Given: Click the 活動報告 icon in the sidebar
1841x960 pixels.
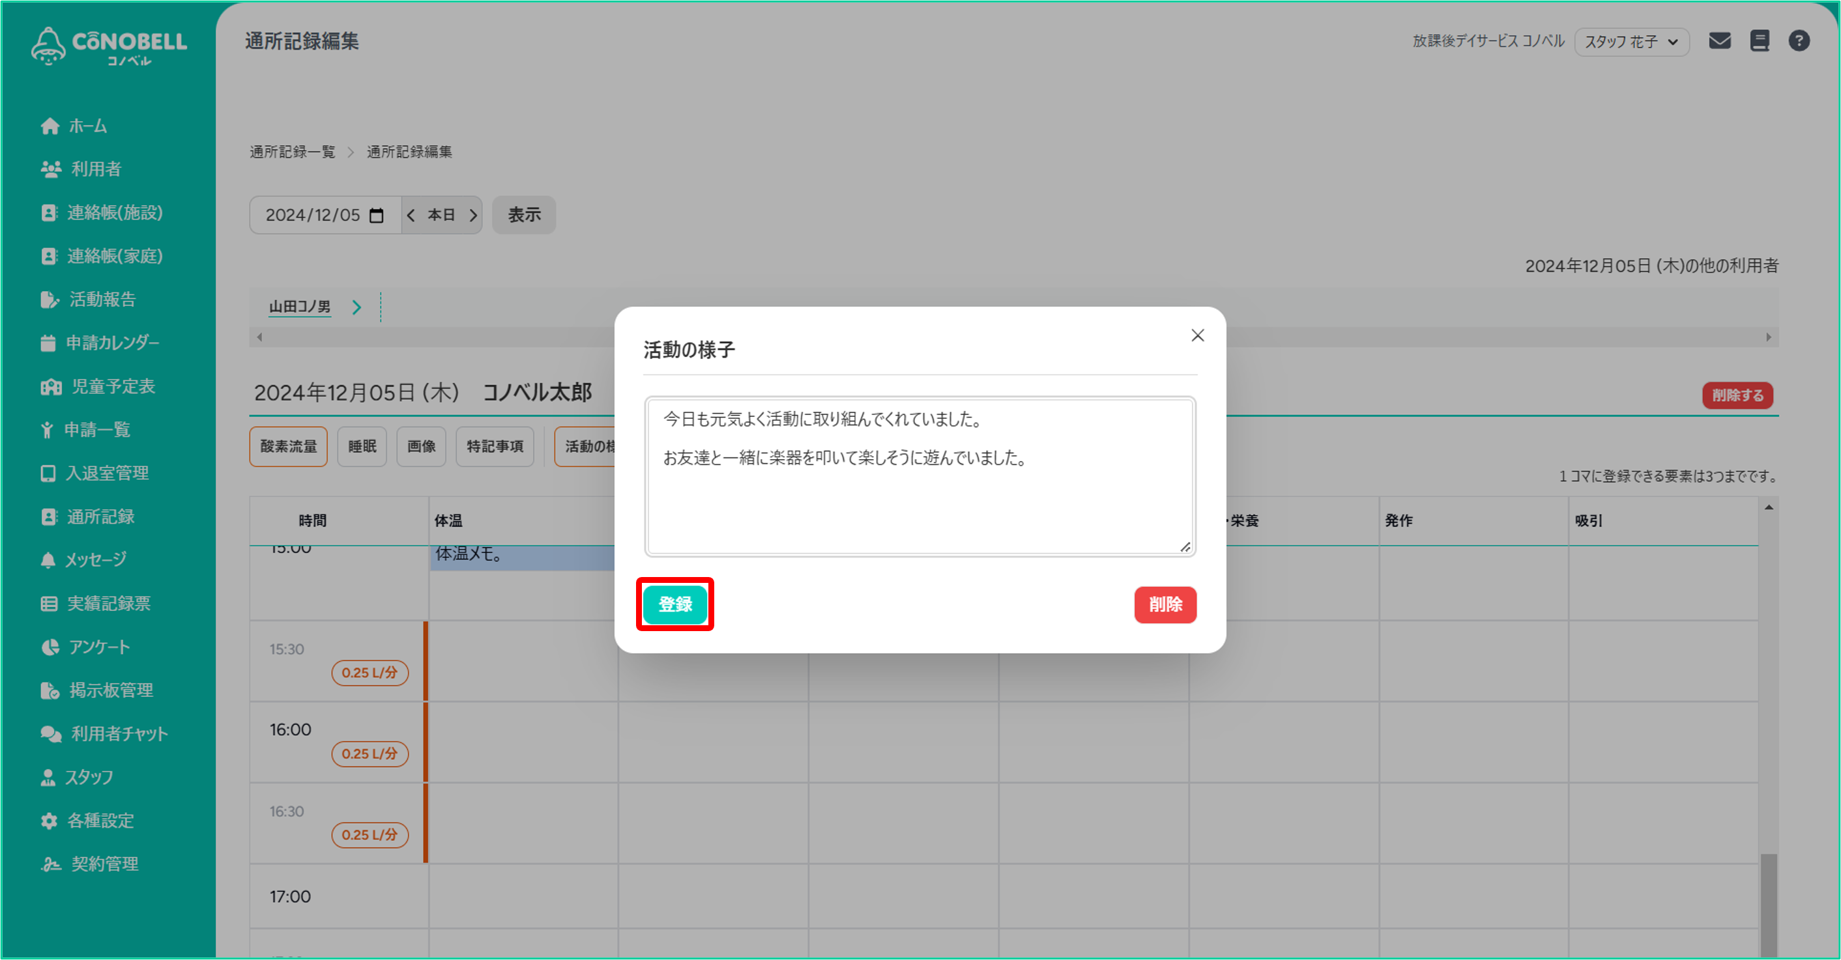Looking at the screenshot, I should point(50,300).
